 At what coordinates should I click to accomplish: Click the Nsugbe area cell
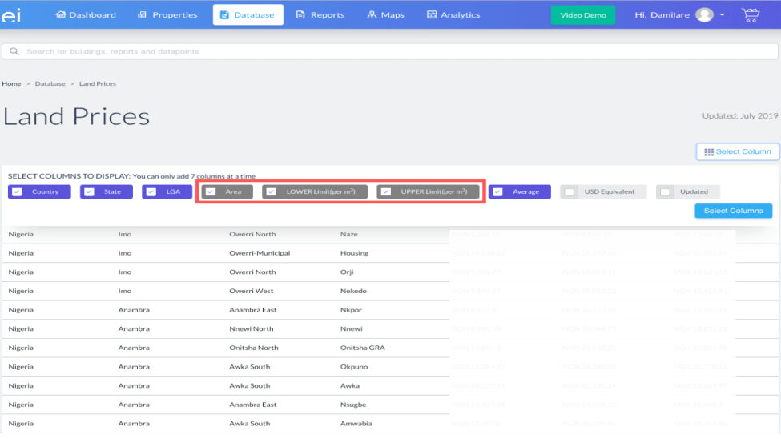353,405
